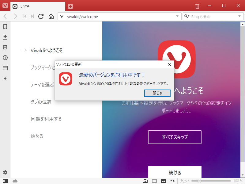This screenshot has height=184, width=245.
Task: Switch to the ようこそ tab
Action: (x=37, y=6)
